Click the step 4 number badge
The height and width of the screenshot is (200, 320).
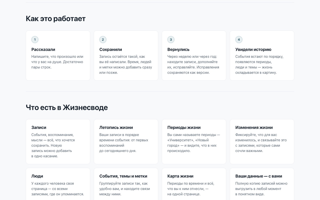239,39
